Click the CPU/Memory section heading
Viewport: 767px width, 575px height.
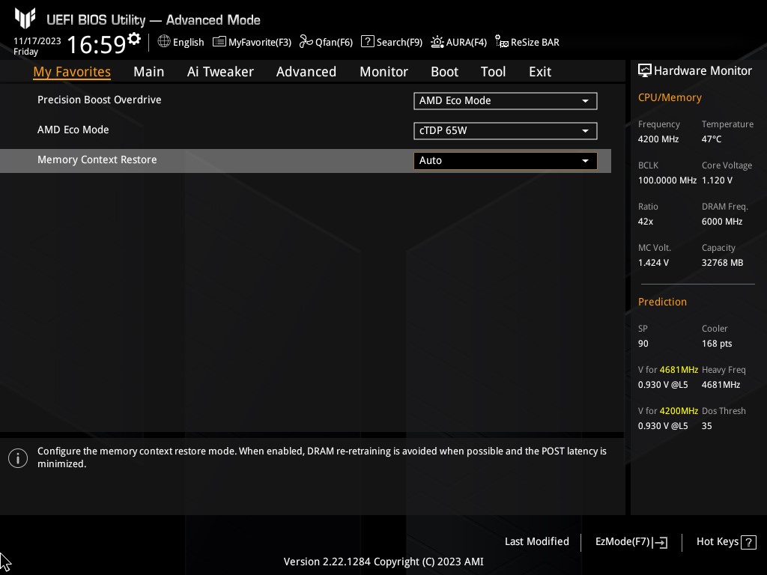(x=670, y=98)
